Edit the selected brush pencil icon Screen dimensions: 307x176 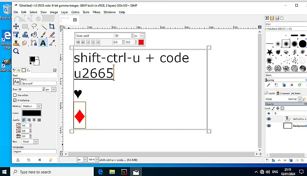268,85
